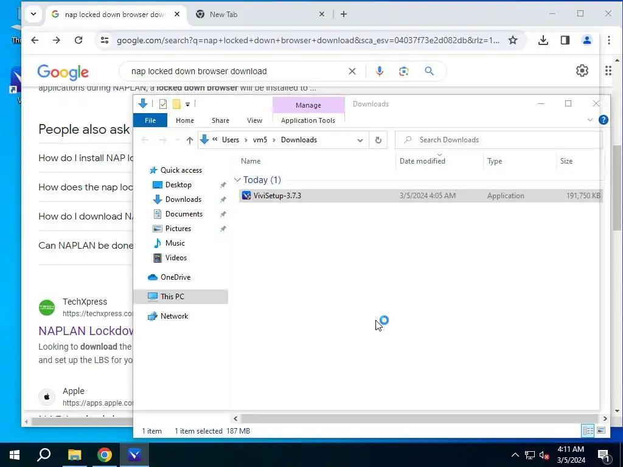Toggle Chrome side panel
The image size is (623, 467).
click(565, 40)
